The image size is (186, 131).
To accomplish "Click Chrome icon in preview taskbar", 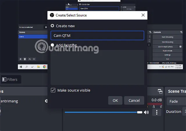I will coord(44,67).
